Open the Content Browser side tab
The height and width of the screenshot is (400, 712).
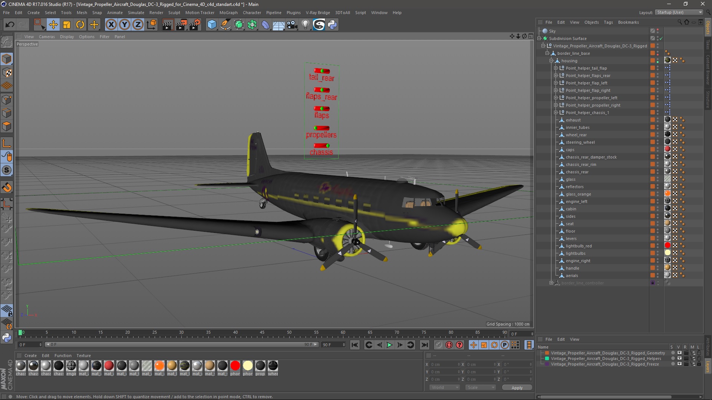click(708, 69)
